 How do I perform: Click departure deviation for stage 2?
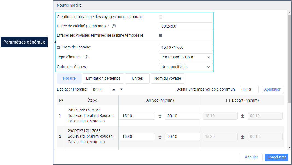(x=265, y=137)
